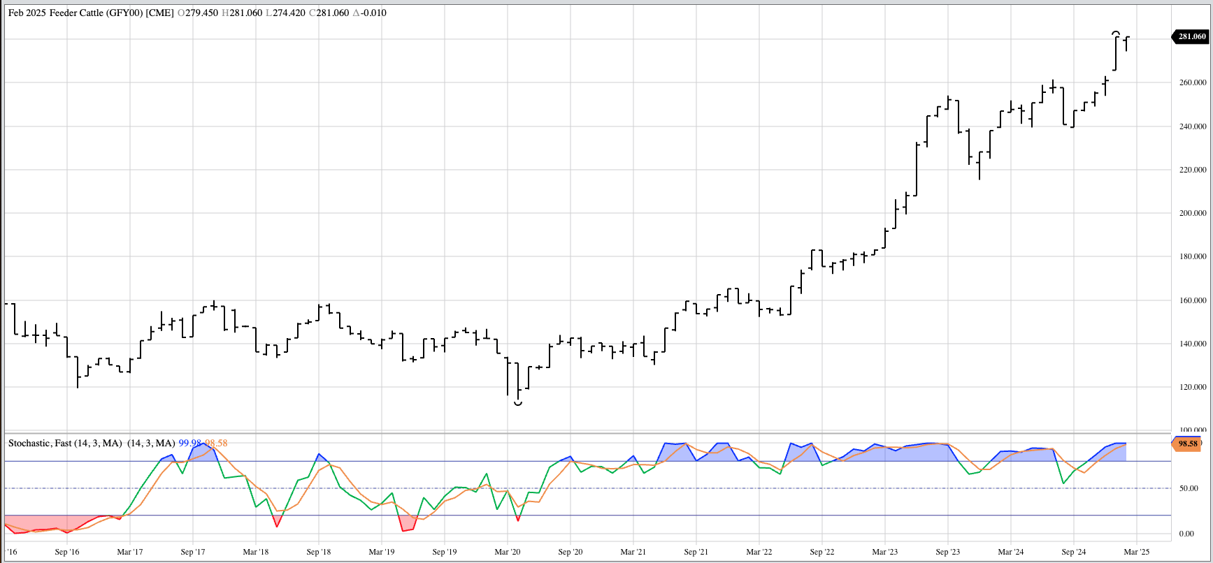This screenshot has width=1213, height=563.
Task: Click the Mar '25 date label on the time axis
Action: click(1136, 552)
